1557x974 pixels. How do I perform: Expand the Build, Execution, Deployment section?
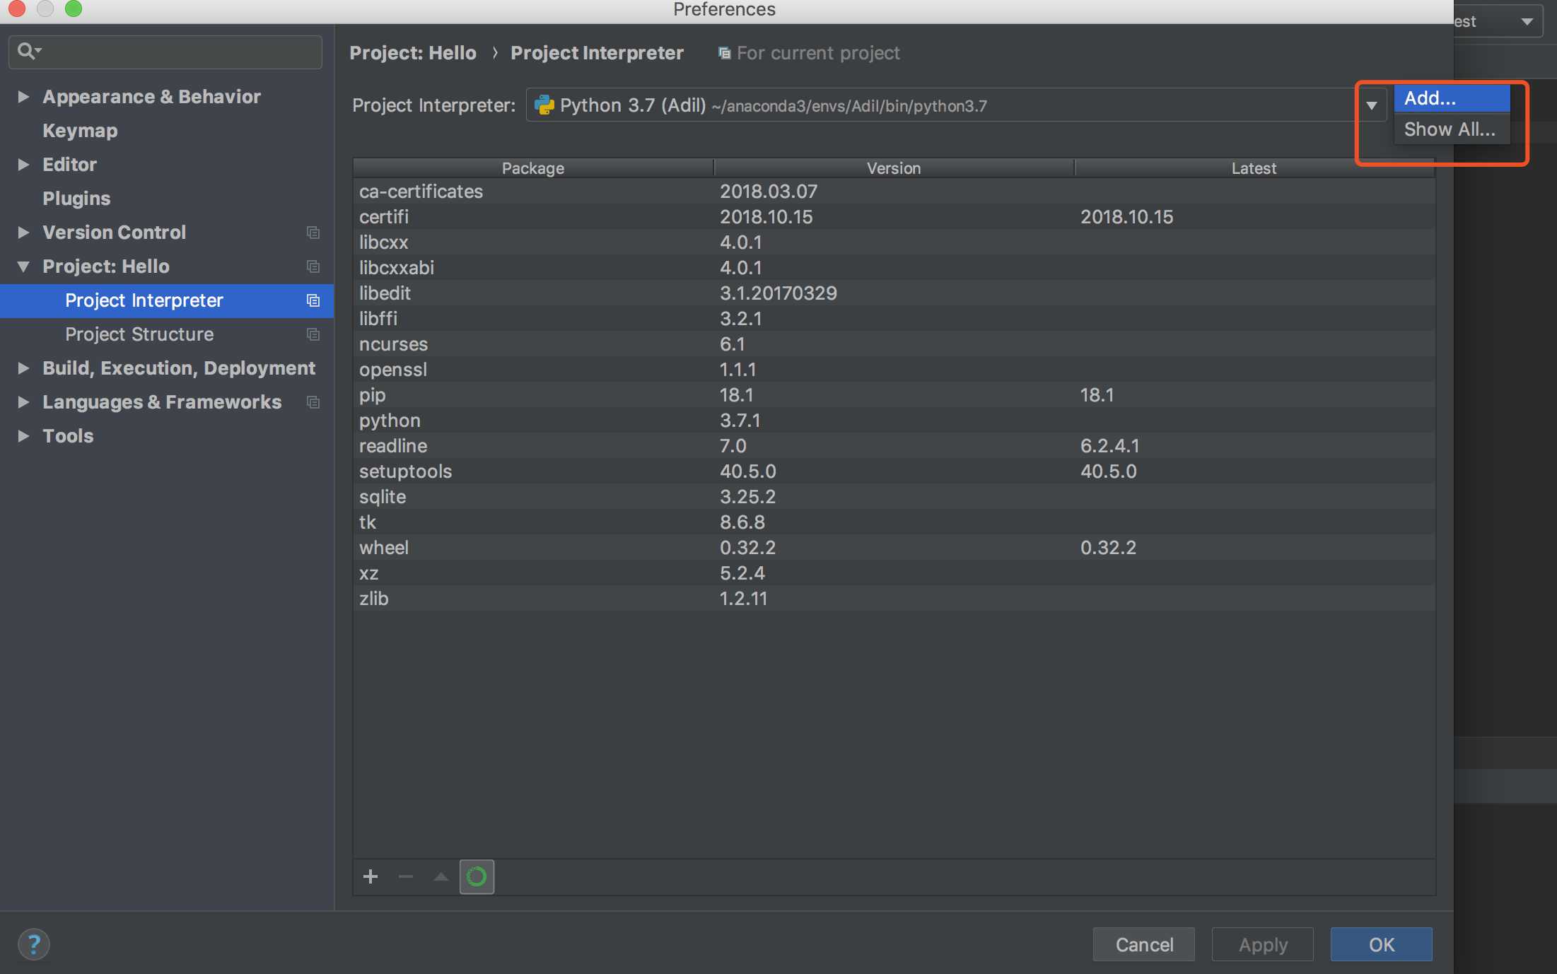click(x=23, y=368)
